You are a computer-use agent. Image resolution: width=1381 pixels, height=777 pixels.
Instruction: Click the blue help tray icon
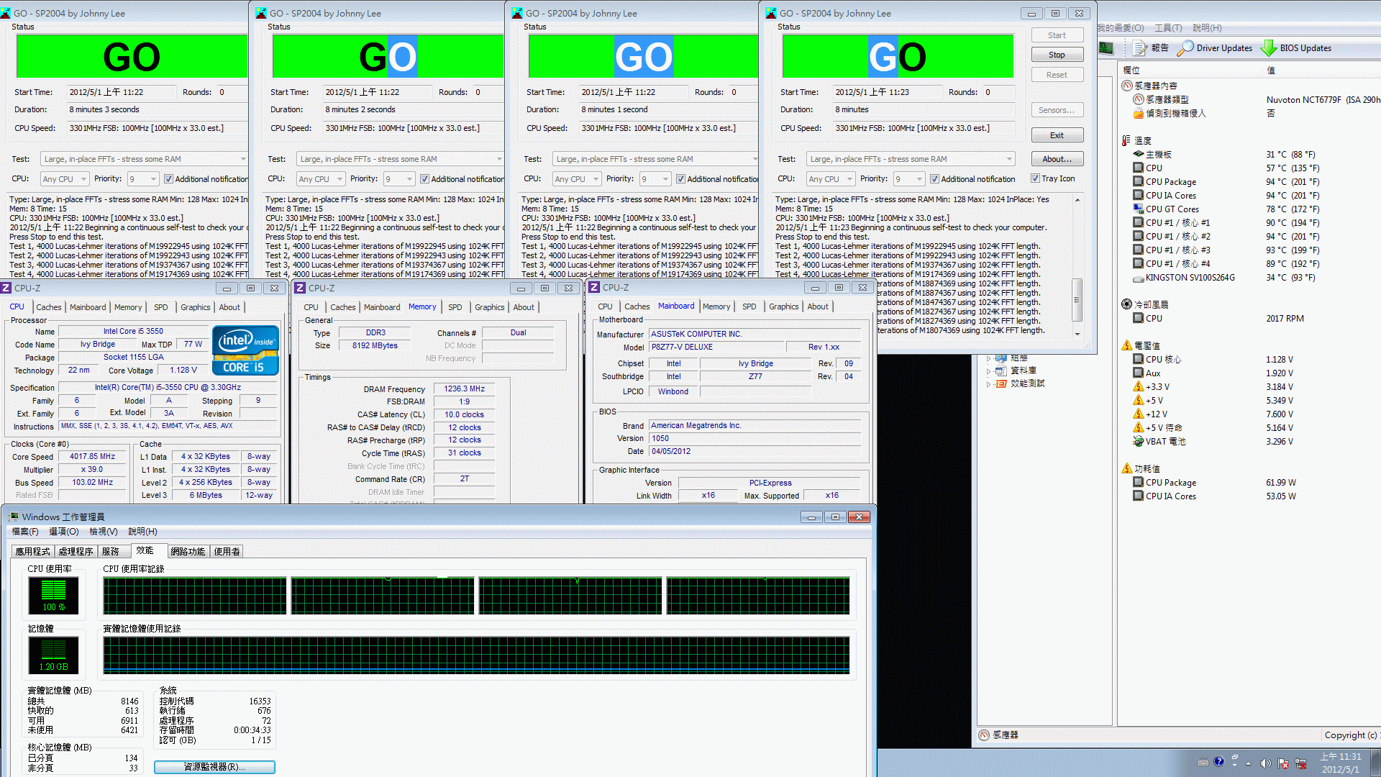tap(1218, 762)
